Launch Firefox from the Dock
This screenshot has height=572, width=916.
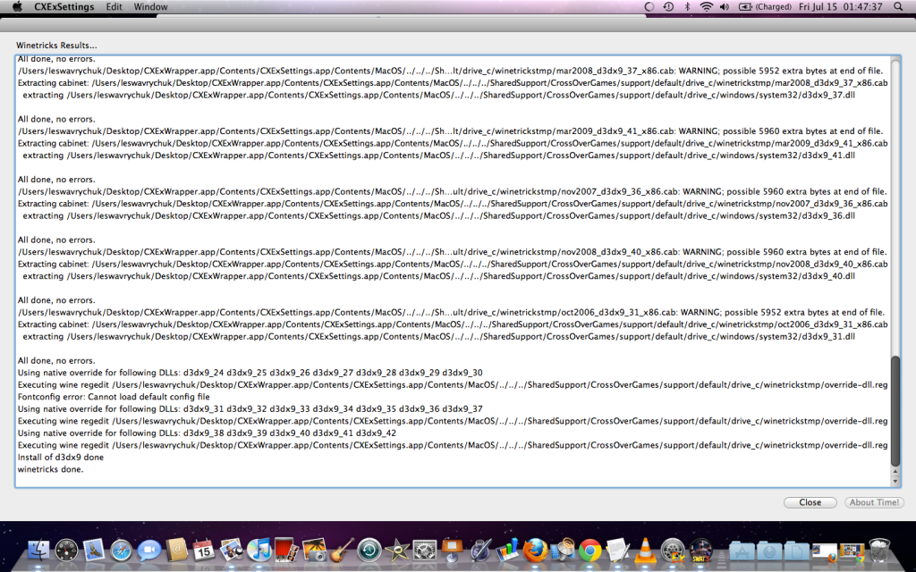535,551
